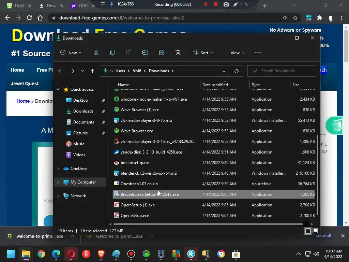The height and width of the screenshot is (262, 349).
Task: Click the Rename icon in Downloads toolbar
Action: click(x=145, y=53)
